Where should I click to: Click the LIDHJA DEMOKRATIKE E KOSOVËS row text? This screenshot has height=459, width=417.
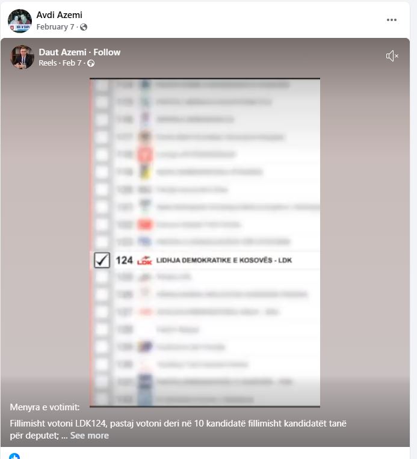point(224,260)
